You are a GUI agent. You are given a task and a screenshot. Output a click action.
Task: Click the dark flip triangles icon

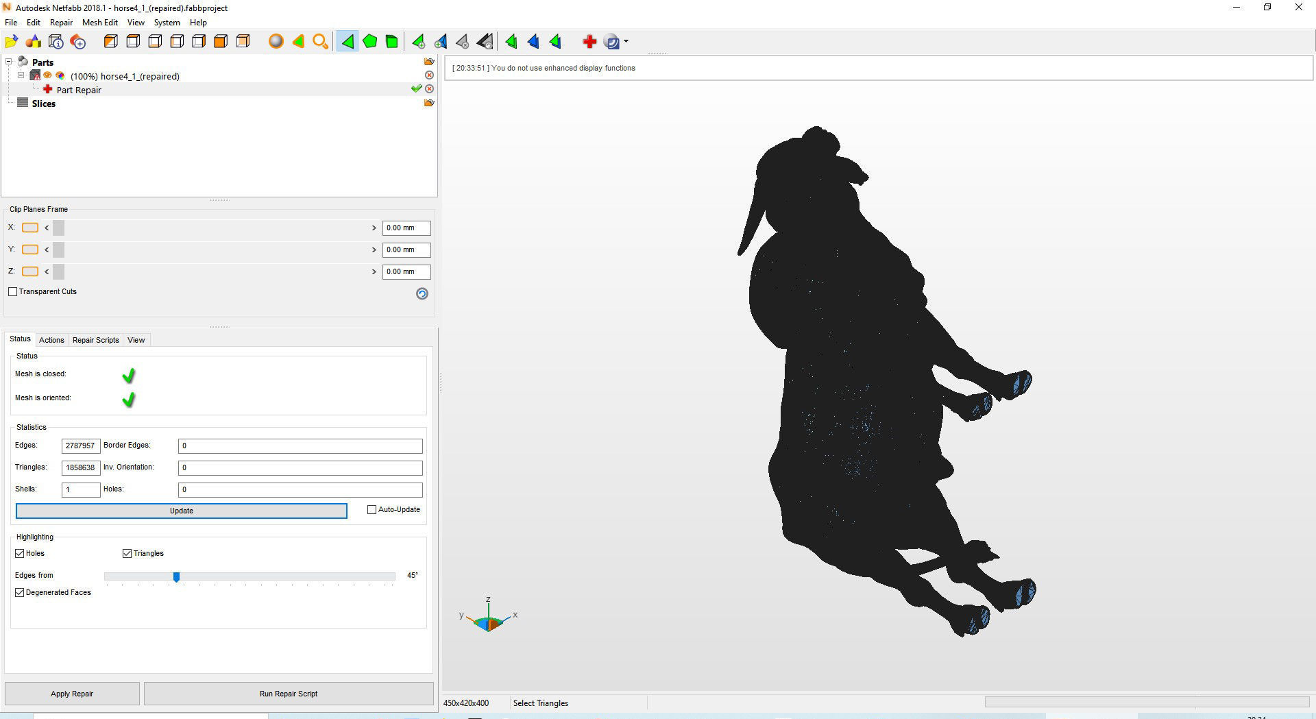point(485,42)
